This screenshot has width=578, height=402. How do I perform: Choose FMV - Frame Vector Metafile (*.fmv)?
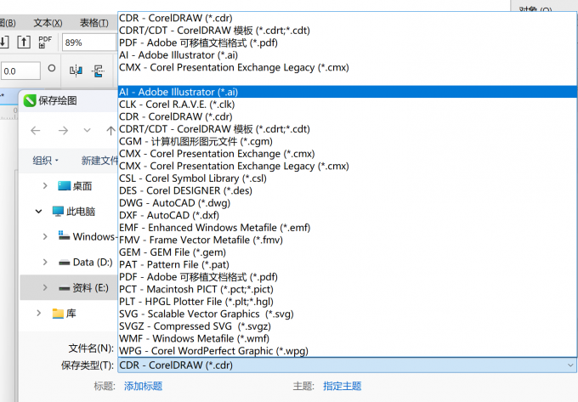coord(348,240)
